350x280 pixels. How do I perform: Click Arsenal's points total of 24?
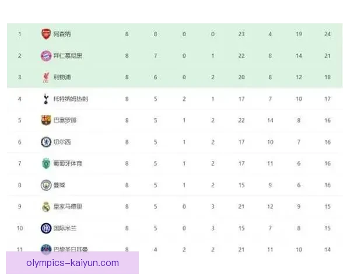coord(327,34)
